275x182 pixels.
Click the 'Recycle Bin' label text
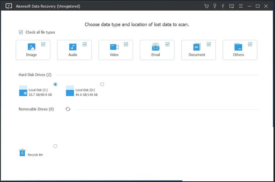click(35, 155)
